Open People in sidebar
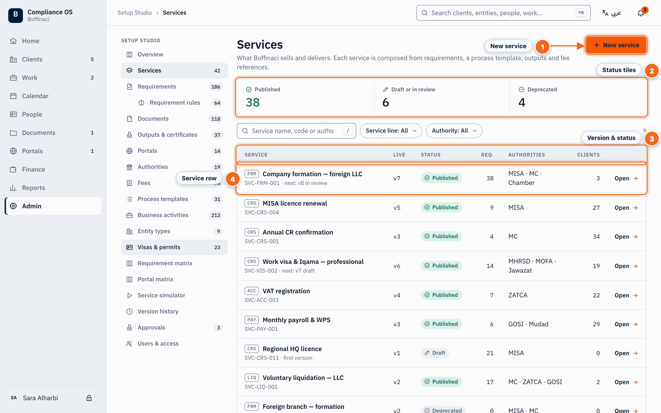The width and height of the screenshot is (661, 413). tap(53, 114)
